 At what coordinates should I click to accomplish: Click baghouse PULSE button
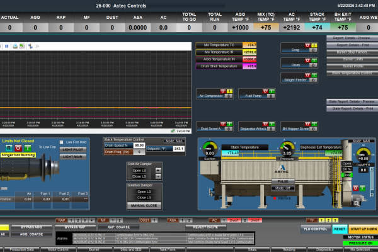(283, 181)
